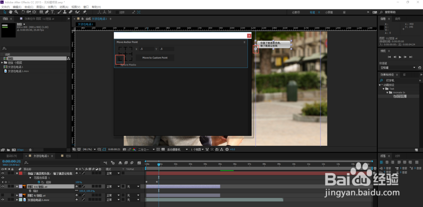423x207 pixels.
Task: Click the red label swatch of text layer
Action: (x=21, y=173)
